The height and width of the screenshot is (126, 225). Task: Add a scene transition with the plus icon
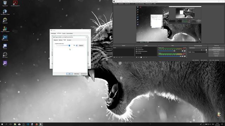[x=201, y=50]
